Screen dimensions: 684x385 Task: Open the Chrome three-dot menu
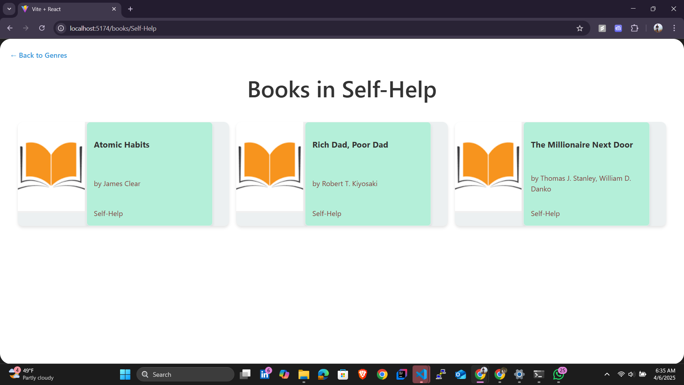tap(674, 28)
